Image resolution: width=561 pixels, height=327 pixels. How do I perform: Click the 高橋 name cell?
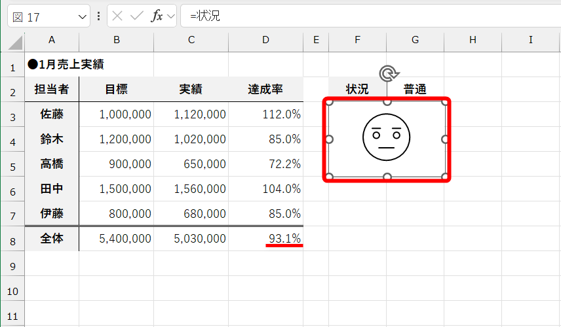pos(52,164)
